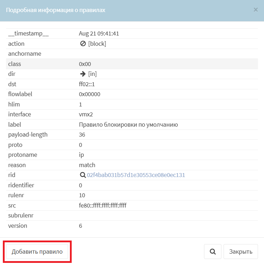
Task: Click the [block] action value text
Action: point(97,44)
